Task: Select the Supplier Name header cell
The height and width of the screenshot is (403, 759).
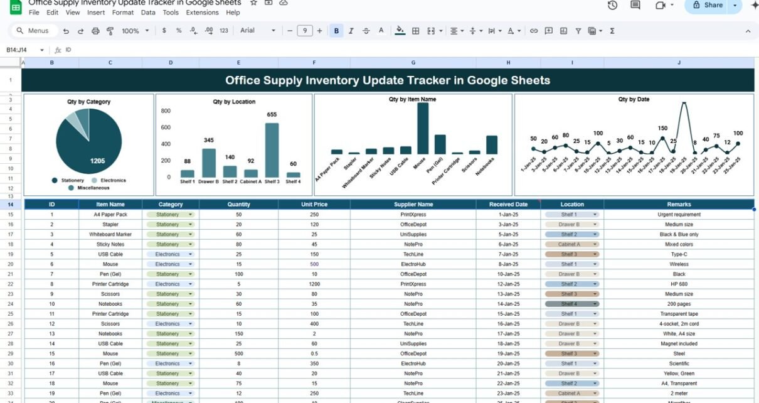Action: tap(413, 204)
